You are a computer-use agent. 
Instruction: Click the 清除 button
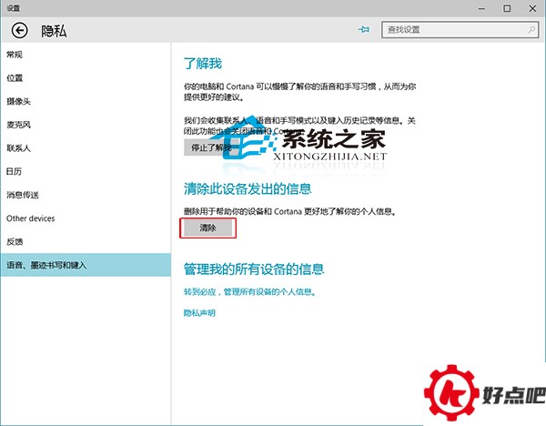(207, 228)
